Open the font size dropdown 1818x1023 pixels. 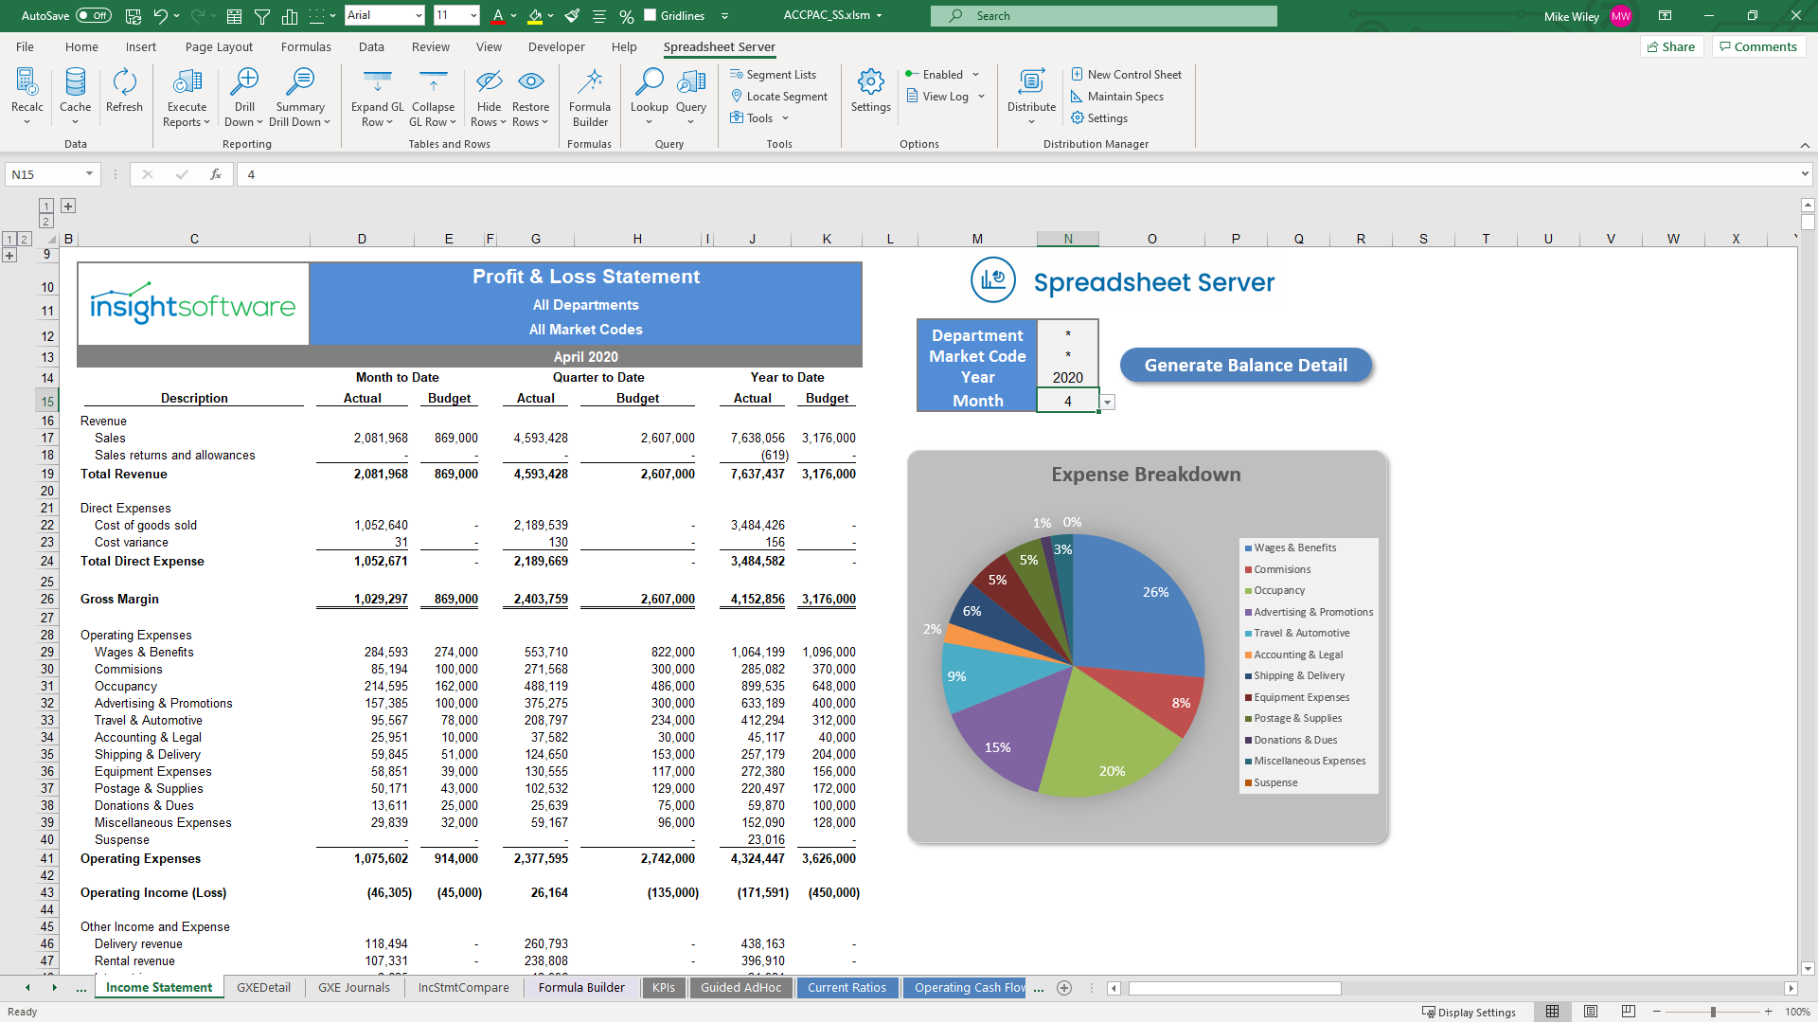[473, 16]
